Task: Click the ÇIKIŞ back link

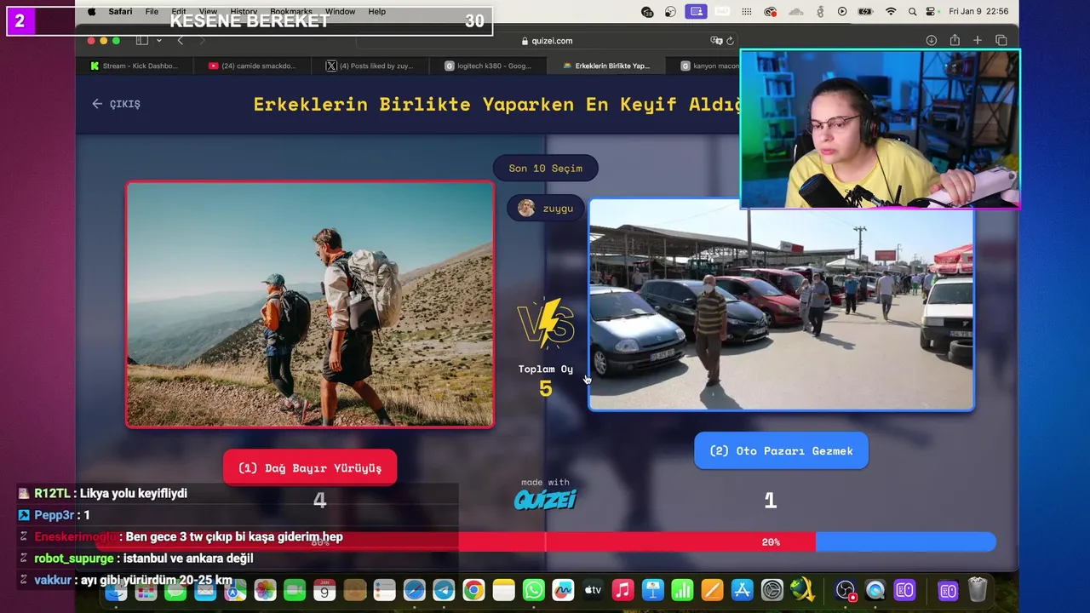Action: [x=116, y=104]
